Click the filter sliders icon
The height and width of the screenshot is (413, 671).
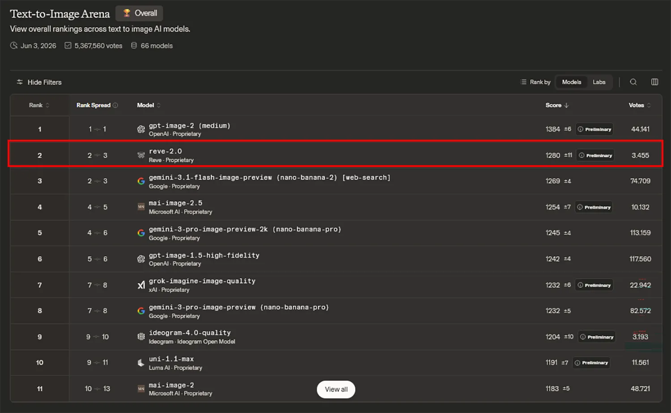click(x=20, y=82)
